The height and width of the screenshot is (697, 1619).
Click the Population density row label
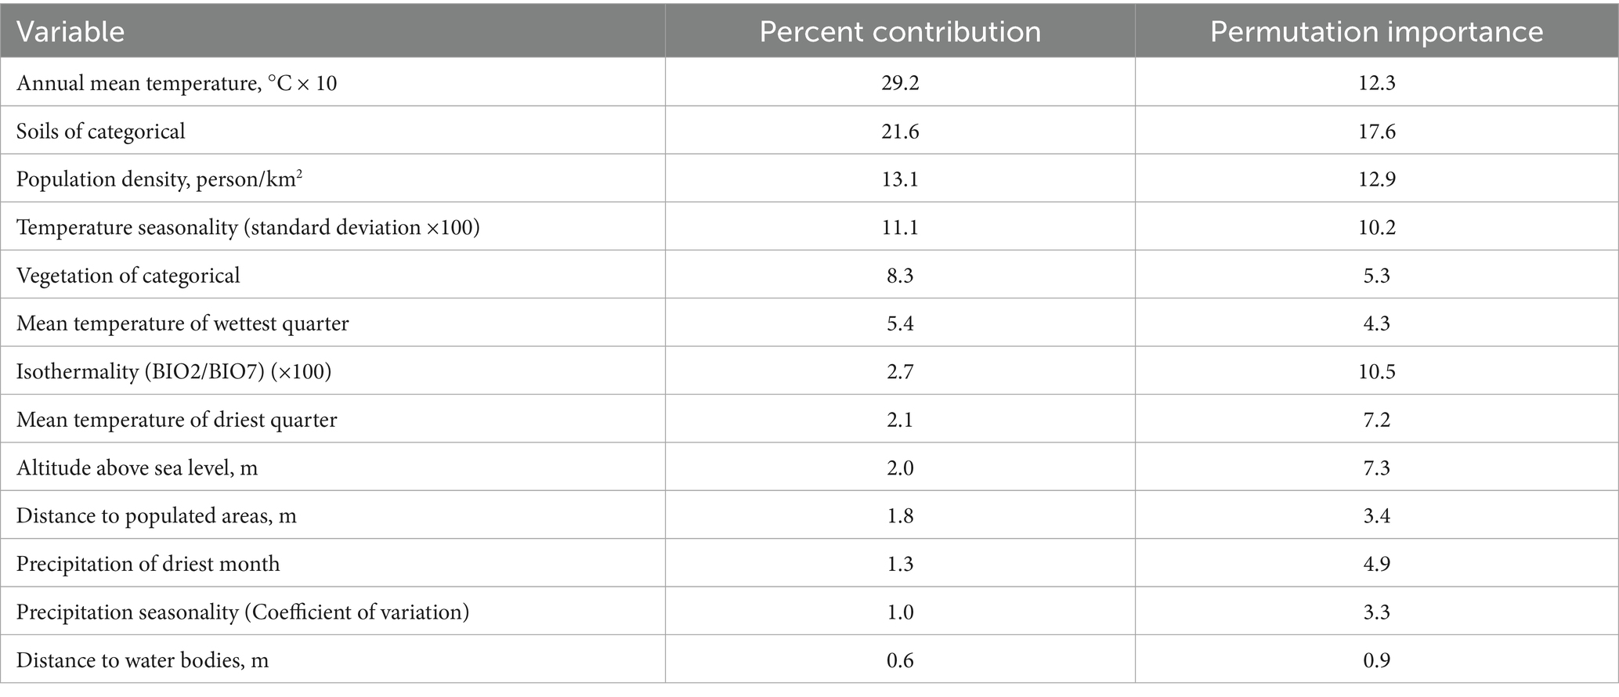pyautogui.click(x=160, y=179)
